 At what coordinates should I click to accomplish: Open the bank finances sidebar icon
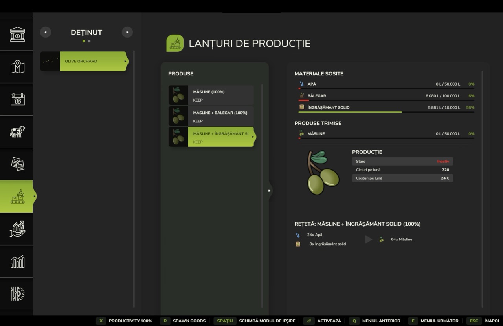coord(17,35)
